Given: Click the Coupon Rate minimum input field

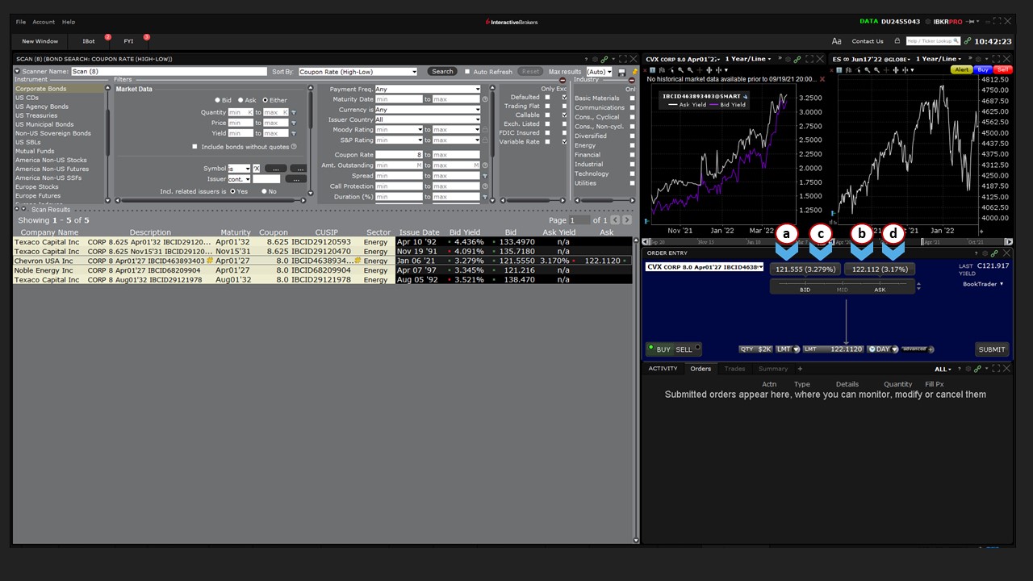Looking at the screenshot, I should [399, 155].
